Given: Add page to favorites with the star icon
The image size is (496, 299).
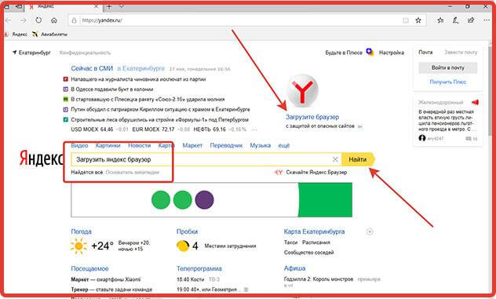Looking at the screenshot, I should pos(418,20).
